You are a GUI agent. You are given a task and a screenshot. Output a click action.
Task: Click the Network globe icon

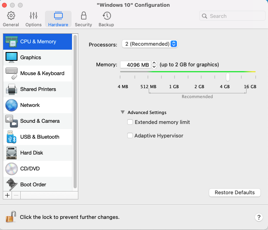(x=11, y=105)
